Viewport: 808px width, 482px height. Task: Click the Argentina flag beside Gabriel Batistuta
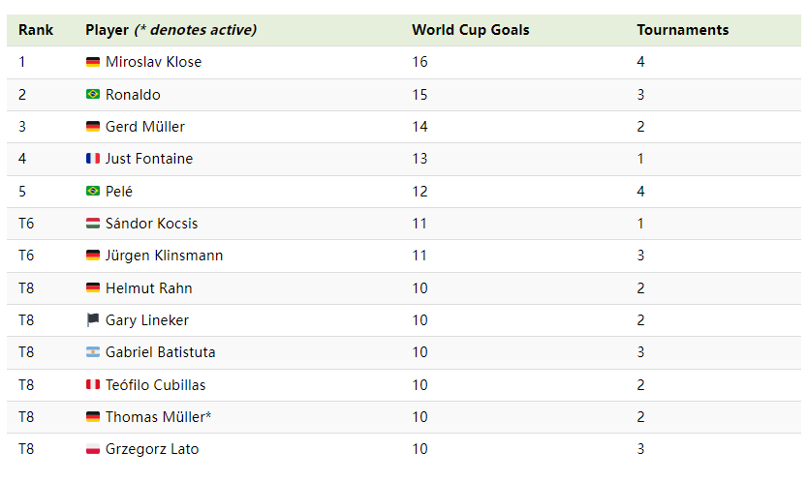coord(93,352)
